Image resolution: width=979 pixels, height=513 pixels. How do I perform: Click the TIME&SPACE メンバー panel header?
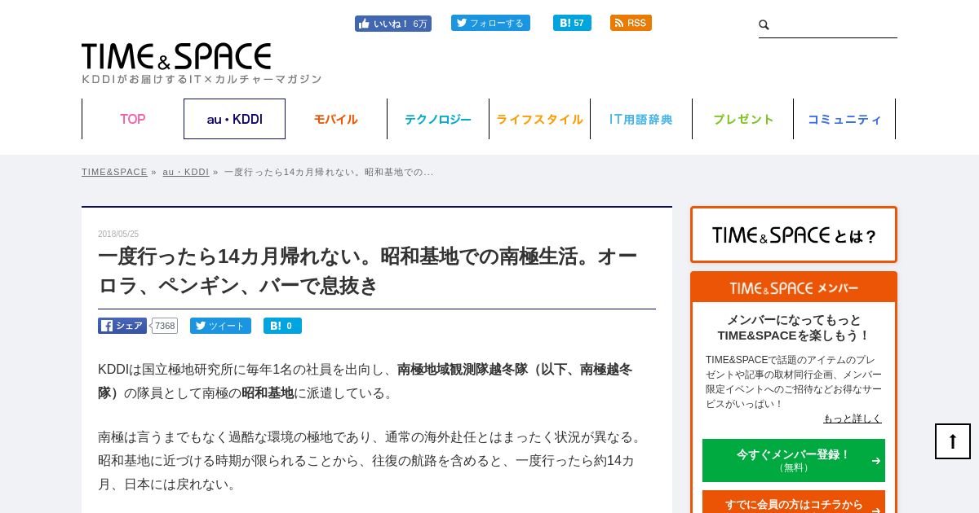click(794, 288)
